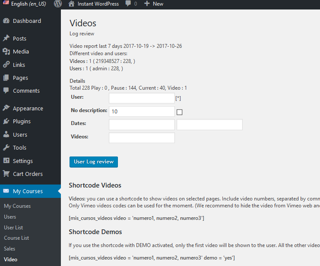The image size is (320, 266).
Task: Click the 'Video report last 7 days' line
Action: (126, 46)
